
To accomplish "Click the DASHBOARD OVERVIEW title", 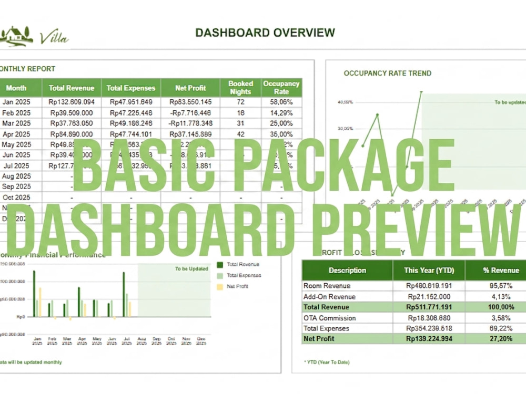I will pos(265,33).
